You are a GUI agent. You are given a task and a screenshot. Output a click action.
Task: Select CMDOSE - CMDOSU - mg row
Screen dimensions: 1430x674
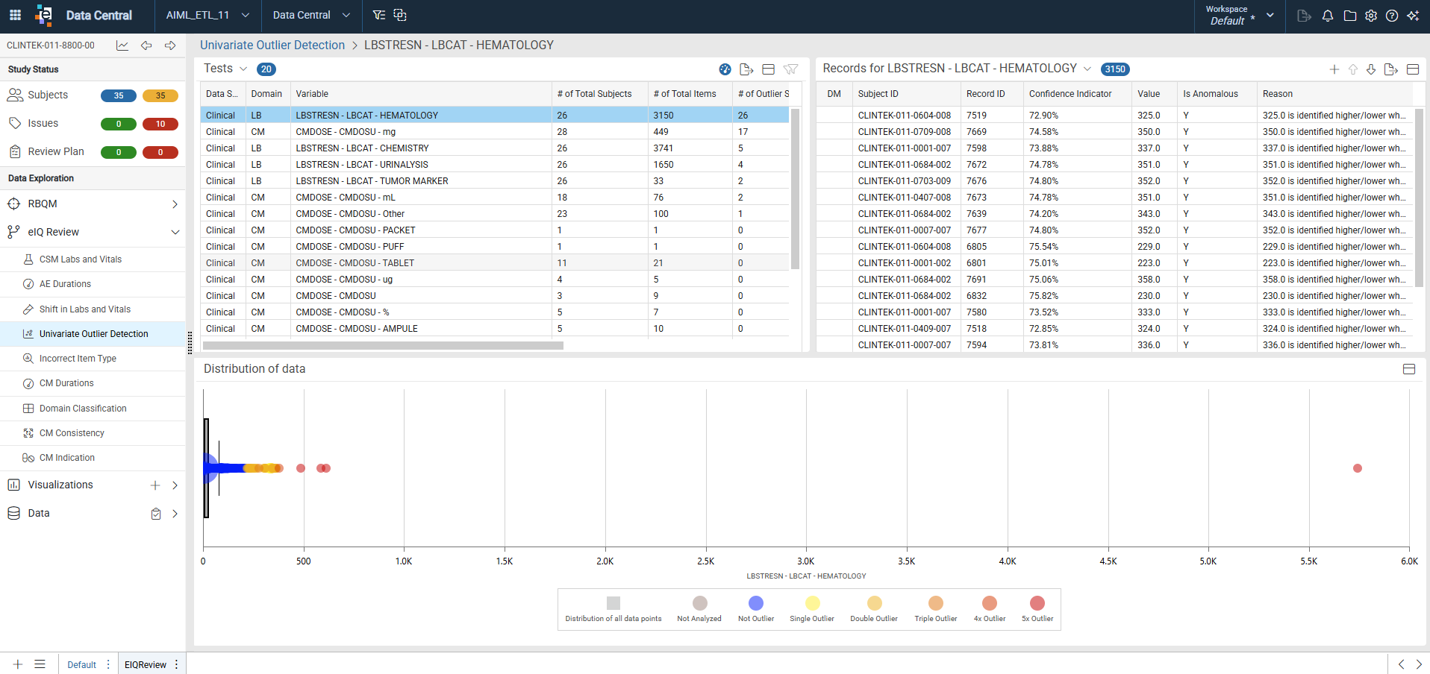pyautogui.click(x=495, y=132)
